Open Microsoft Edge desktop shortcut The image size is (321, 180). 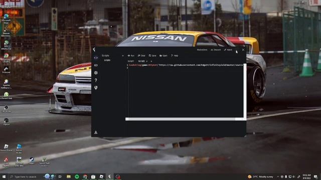pyautogui.click(x=6, y=19)
